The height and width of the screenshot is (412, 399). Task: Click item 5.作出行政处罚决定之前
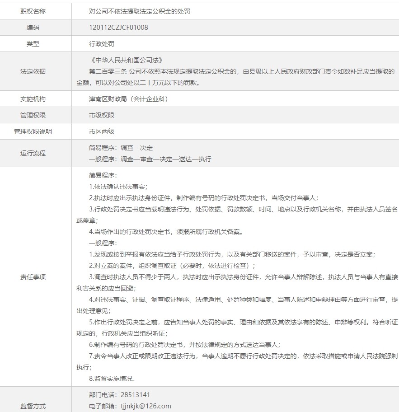(x=243, y=323)
